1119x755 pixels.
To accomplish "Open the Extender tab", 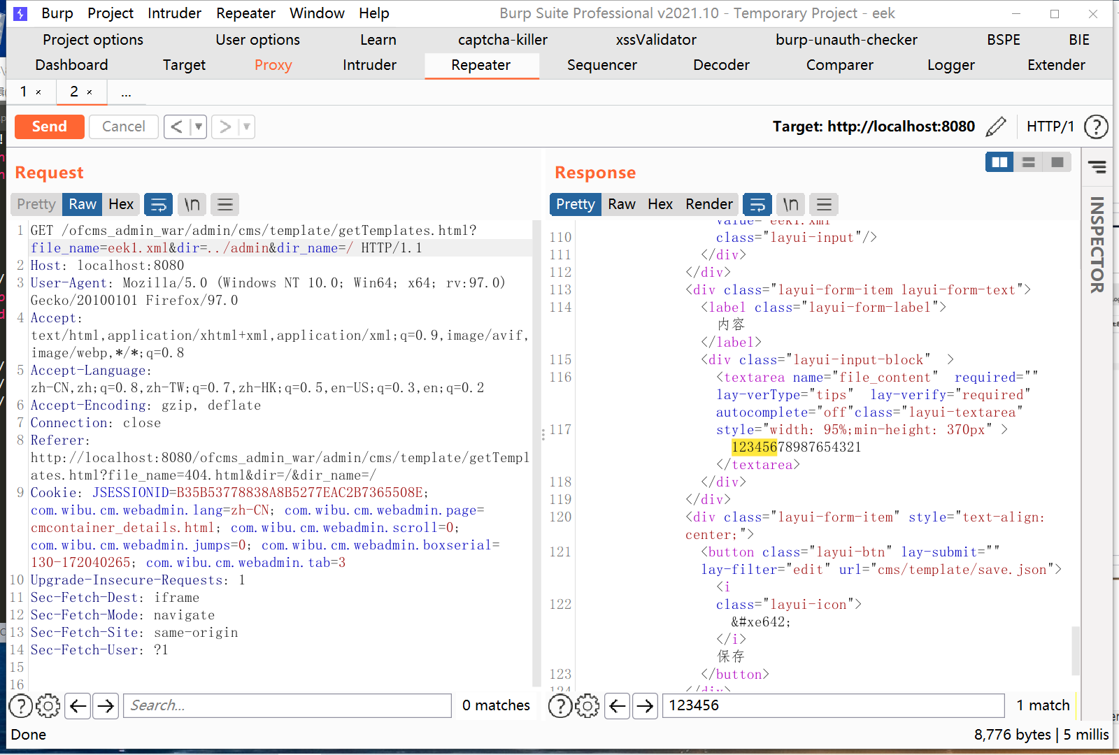I will tap(1056, 65).
